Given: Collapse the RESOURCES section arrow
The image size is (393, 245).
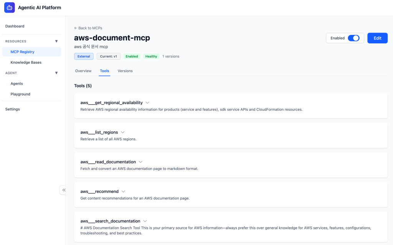Looking at the screenshot, I should [x=56, y=41].
